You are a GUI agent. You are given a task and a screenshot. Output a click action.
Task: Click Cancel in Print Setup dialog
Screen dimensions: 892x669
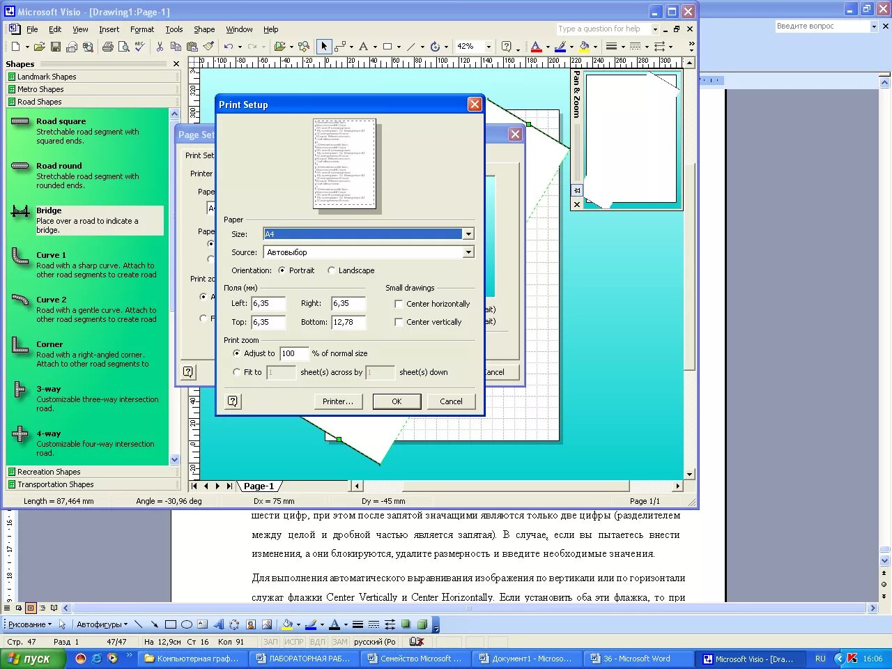pyautogui.click(x=451, y=401)
